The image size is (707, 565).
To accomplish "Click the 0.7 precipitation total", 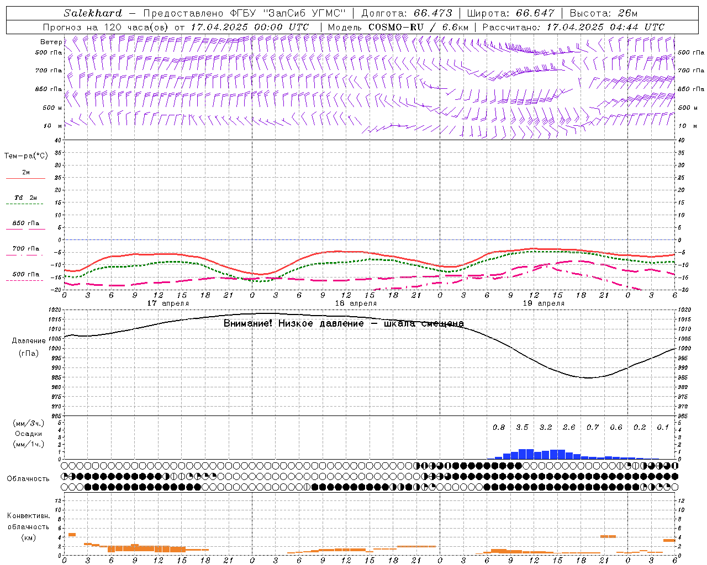I will [x=593, y=428].
